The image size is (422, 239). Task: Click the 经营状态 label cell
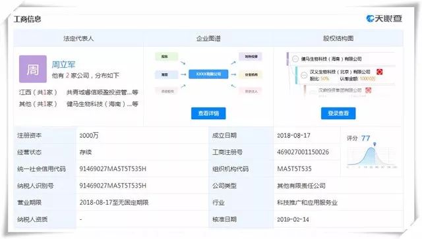pyautogui.click(x=45, y=152)
